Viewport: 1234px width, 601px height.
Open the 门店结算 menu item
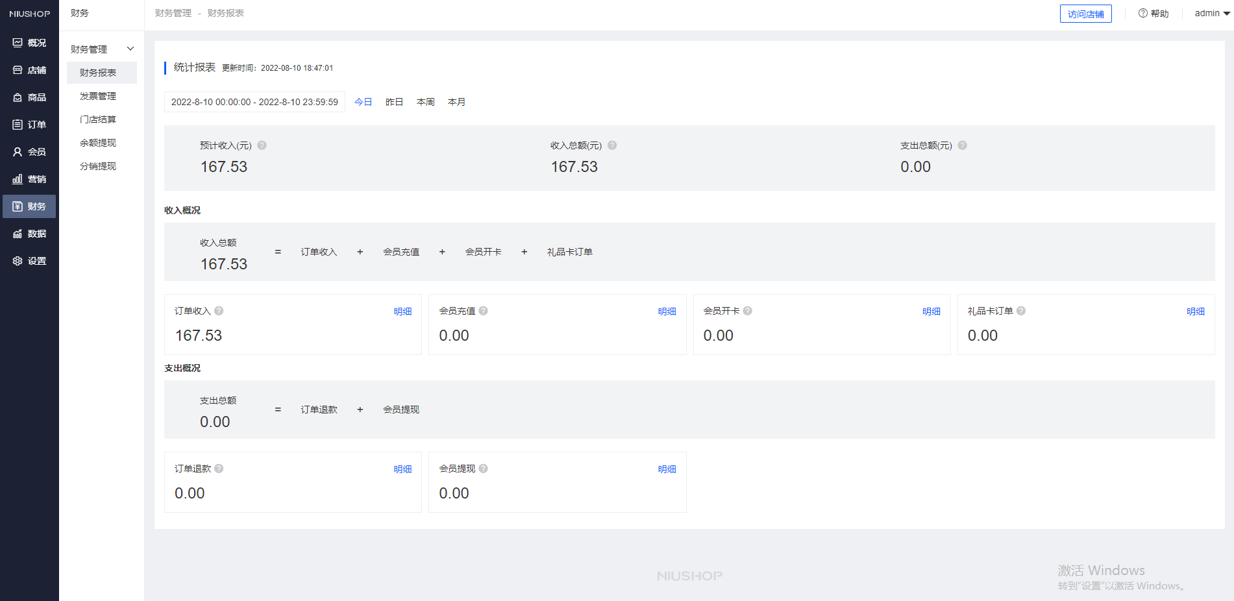pos(97,119)
